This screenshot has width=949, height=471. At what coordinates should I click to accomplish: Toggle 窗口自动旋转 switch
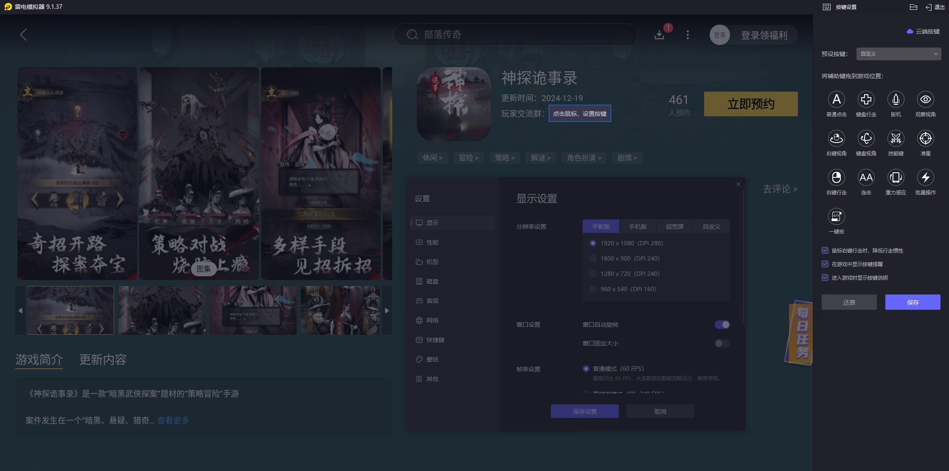(x=722, y=325)
